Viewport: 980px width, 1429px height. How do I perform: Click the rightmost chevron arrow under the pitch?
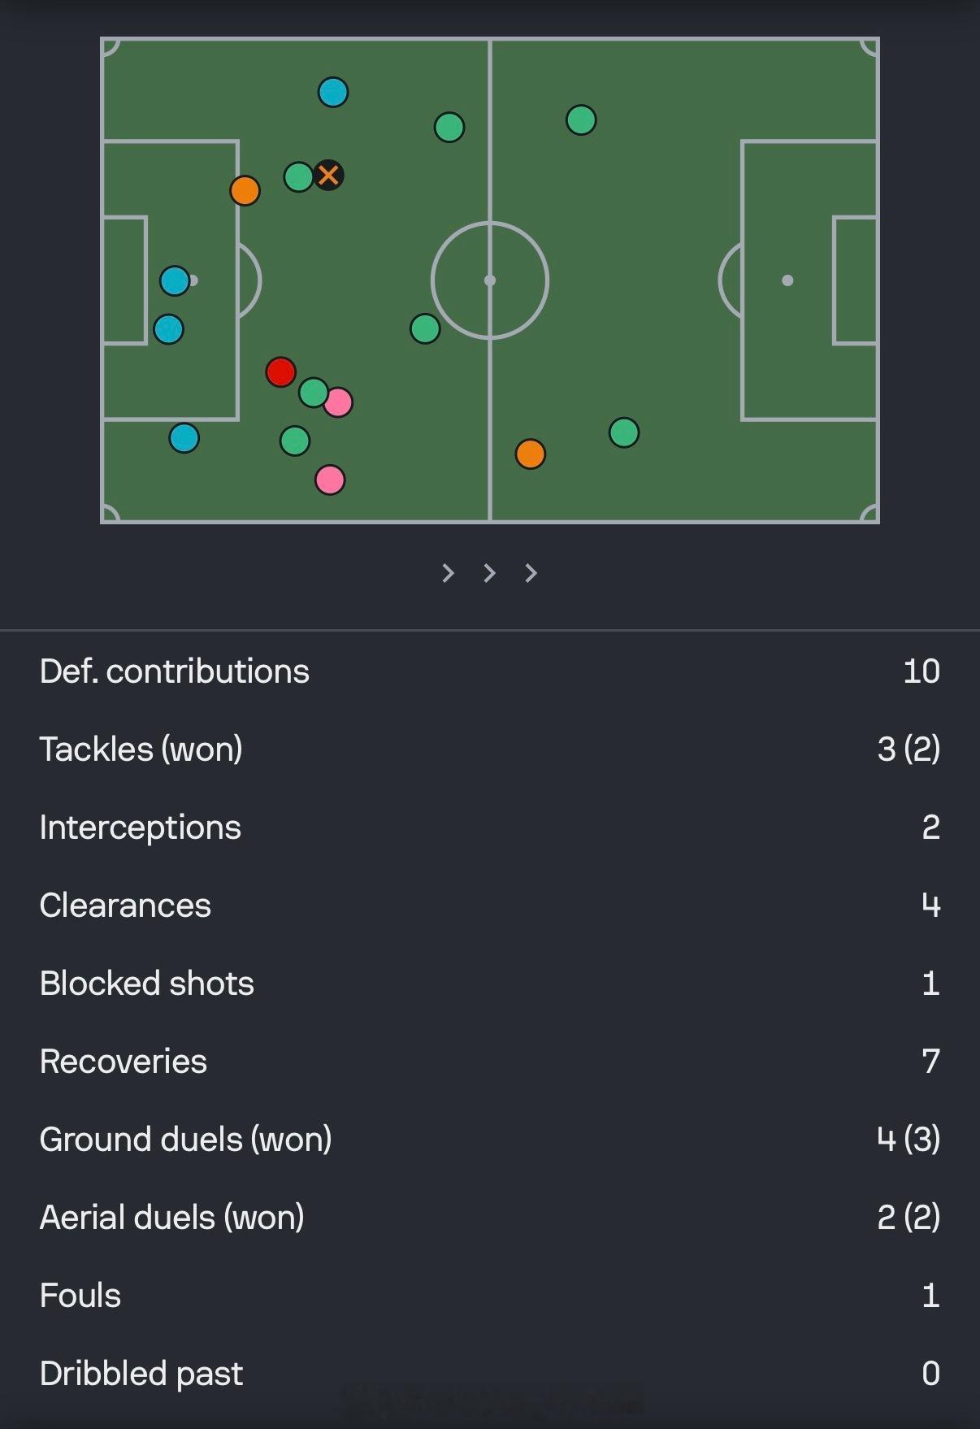coord(531,573)
